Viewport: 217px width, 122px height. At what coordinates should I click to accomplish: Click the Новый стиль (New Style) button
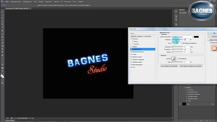coord(212,40)
